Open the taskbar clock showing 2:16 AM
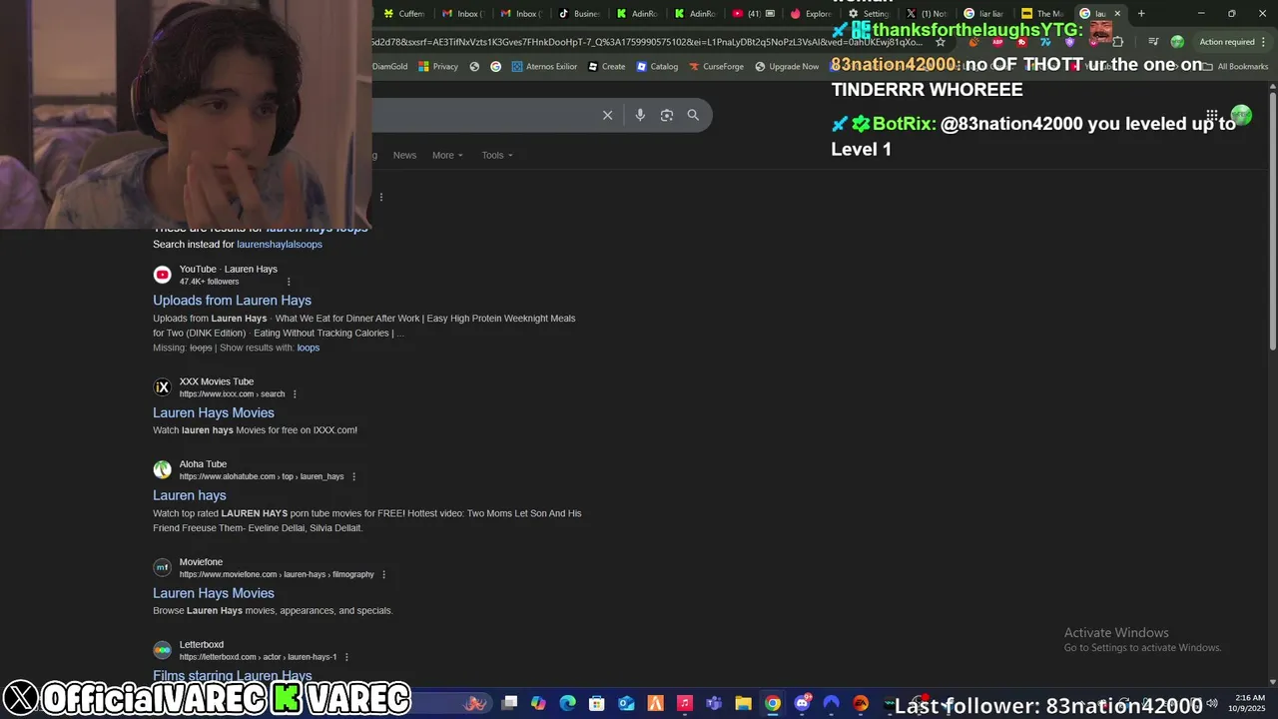The image size is (1278, 719). pyautogui.click(x=1250, y=703)
